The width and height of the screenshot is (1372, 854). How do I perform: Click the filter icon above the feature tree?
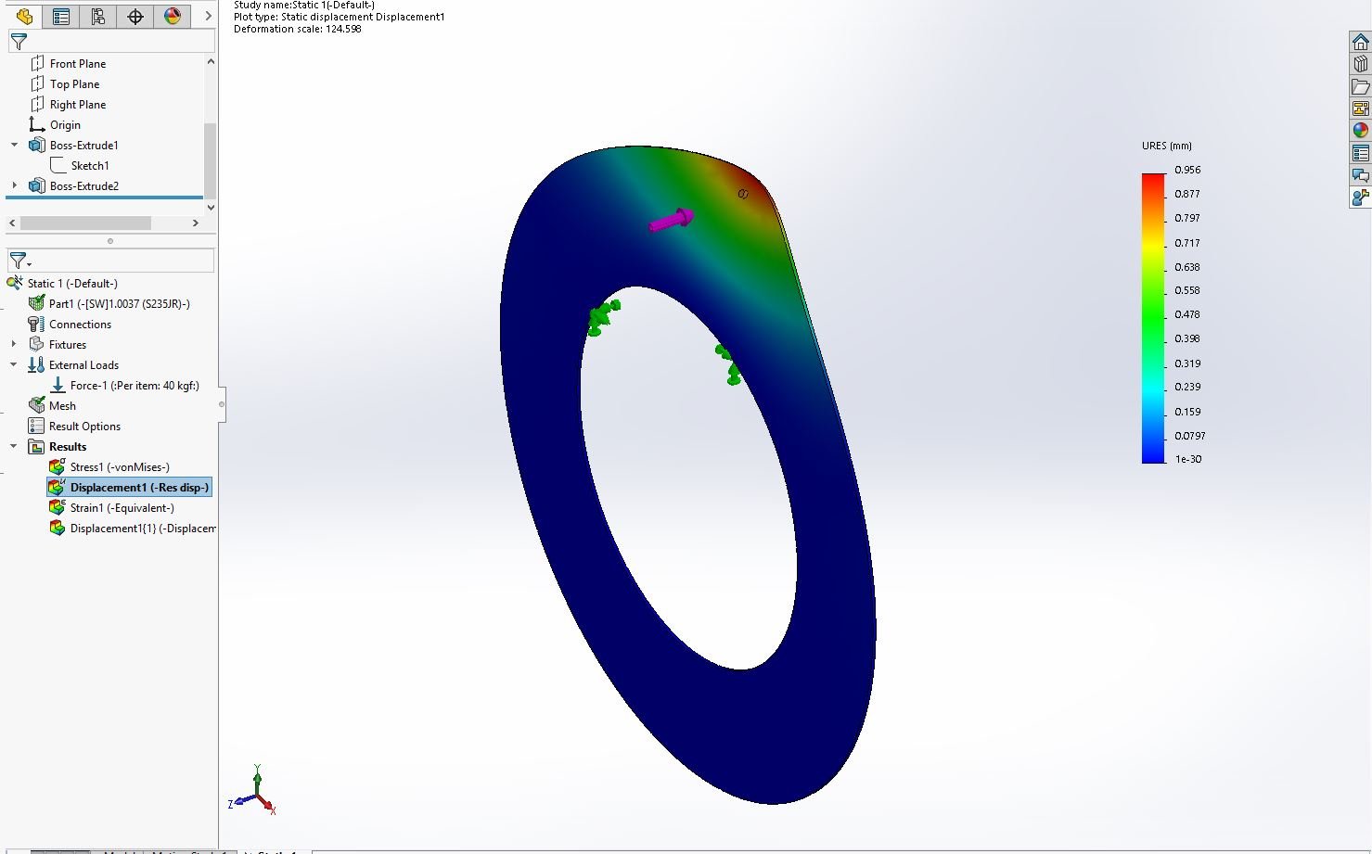[18, 41]
